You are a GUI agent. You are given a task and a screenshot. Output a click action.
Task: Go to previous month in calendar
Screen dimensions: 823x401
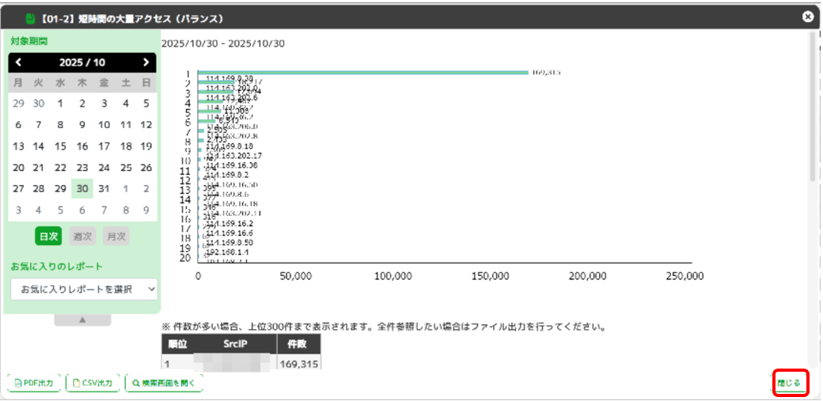(x=19, y=62)
